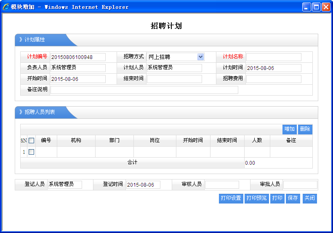
Task: Click the 备注说明 text field
Action: 144,90
